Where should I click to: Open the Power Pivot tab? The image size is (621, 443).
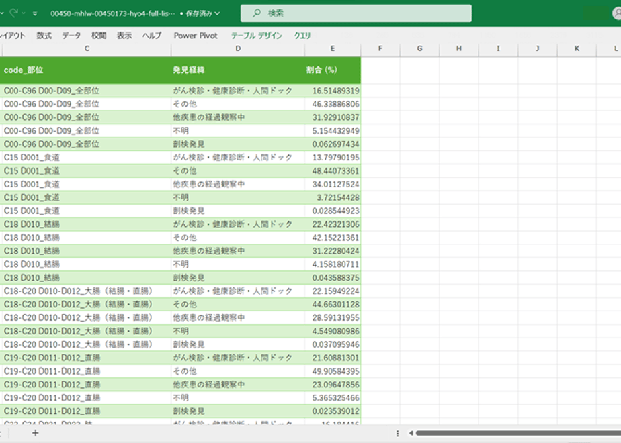(196, 36)
